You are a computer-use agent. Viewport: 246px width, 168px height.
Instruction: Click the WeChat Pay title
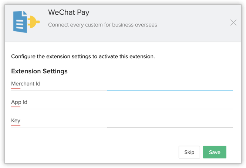click(69, 13)
